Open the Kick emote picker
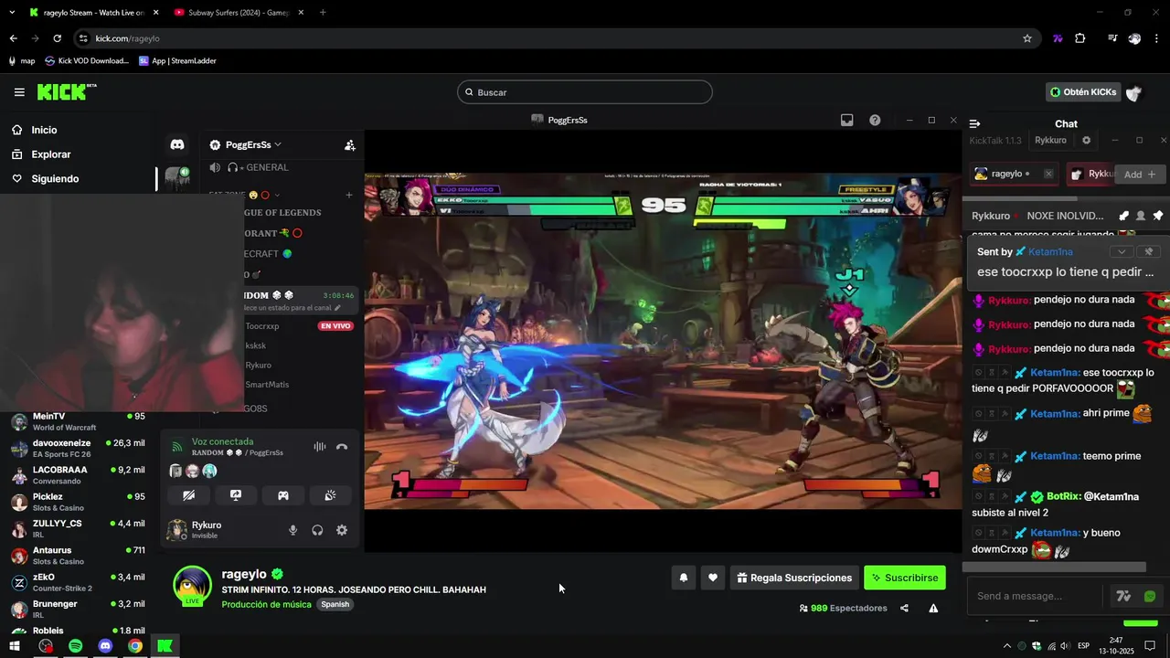Viewport: 1170px width, 658px height. click(1150, 596)
